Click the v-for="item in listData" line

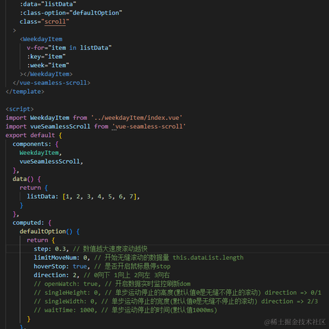(x=69, y=48)
